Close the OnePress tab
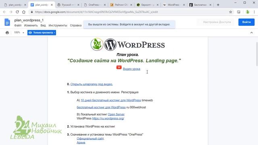Viewport: 258px width, 145px height. tap(105, 5)
